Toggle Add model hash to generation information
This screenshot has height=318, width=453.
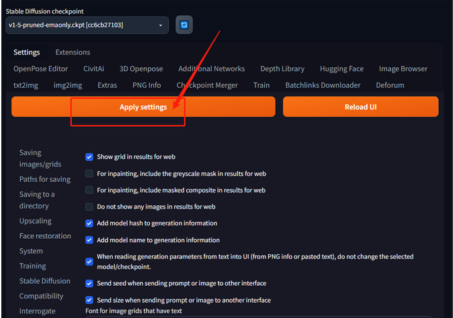click(x=89, y=223)
